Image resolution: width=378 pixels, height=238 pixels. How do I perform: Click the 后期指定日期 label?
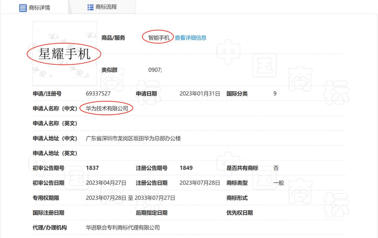coord(152,213)
